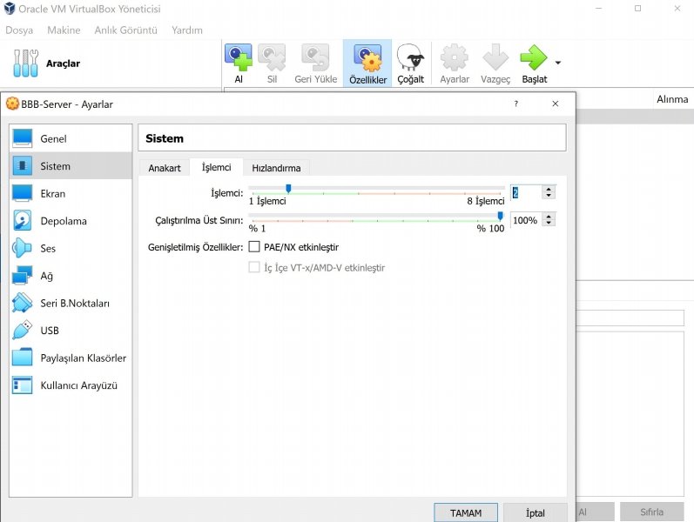Screen dimensions: 694x522
Task: Click the İptal button
Action: coord(535,512)
